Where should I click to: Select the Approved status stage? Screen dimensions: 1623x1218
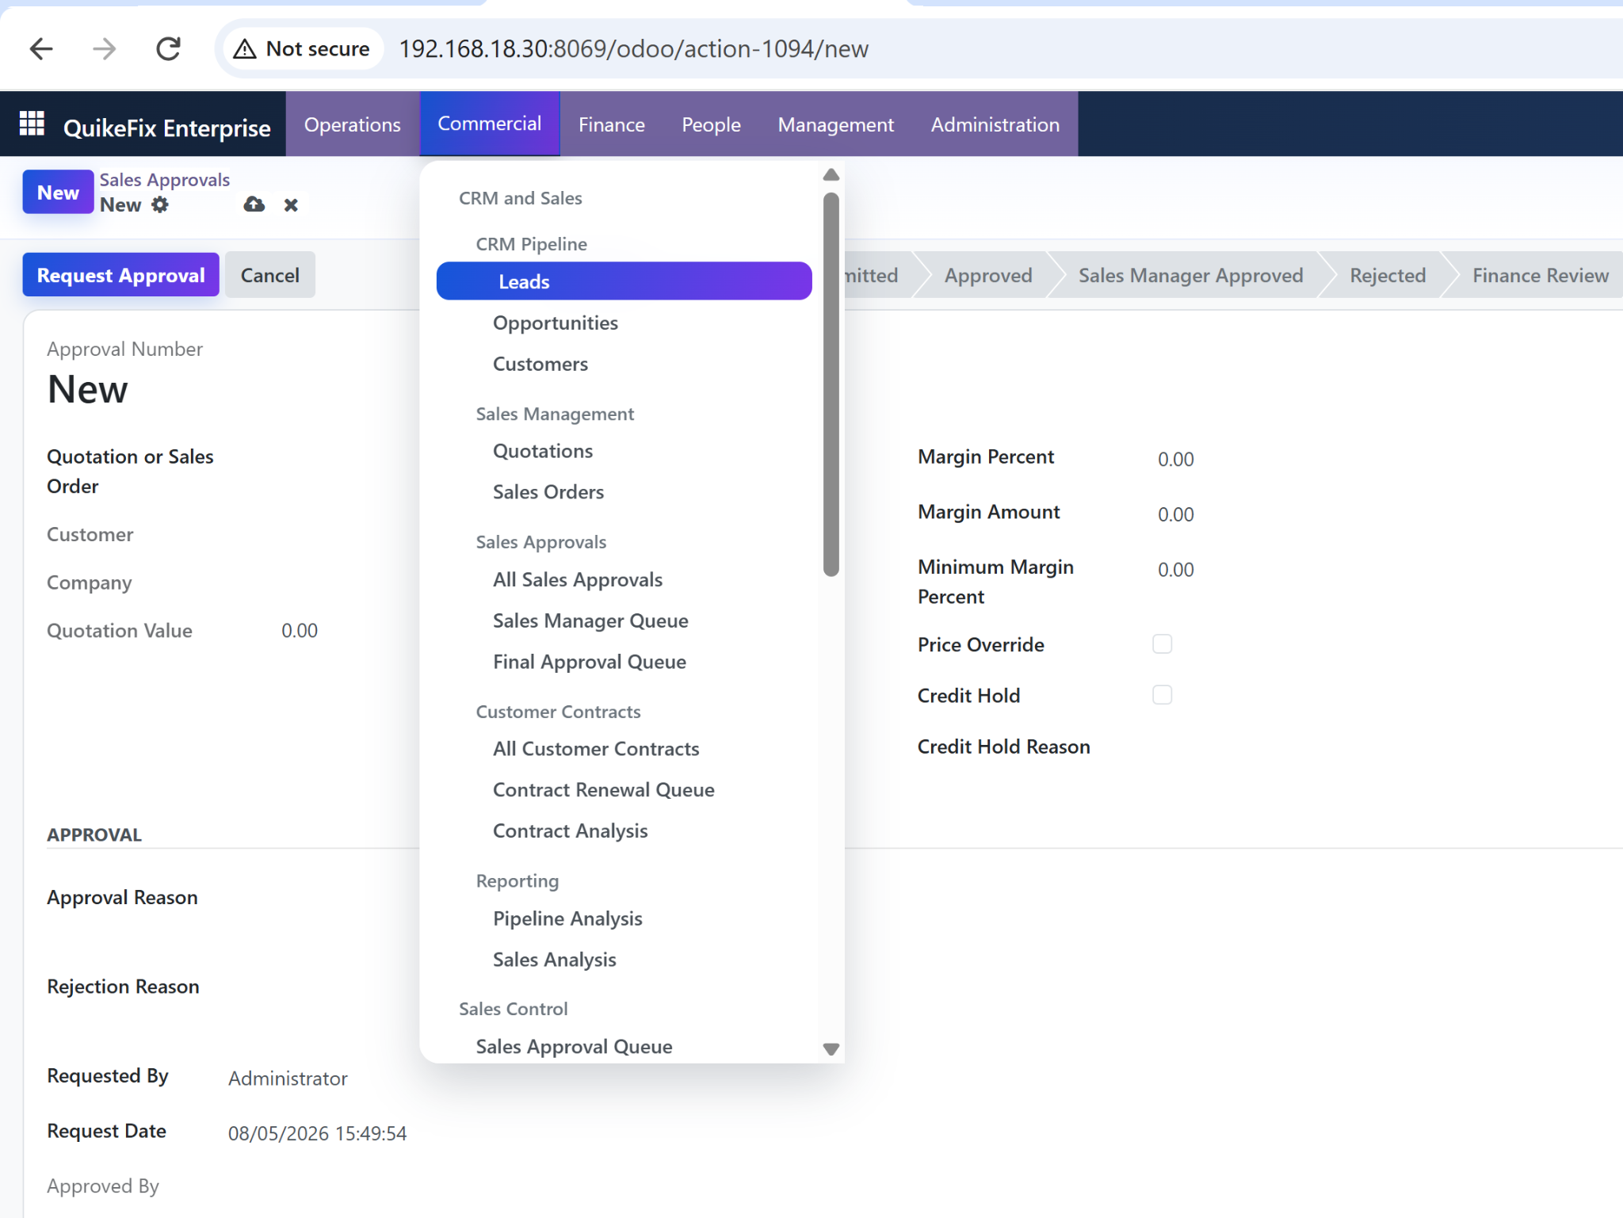[x=987, y=275]
